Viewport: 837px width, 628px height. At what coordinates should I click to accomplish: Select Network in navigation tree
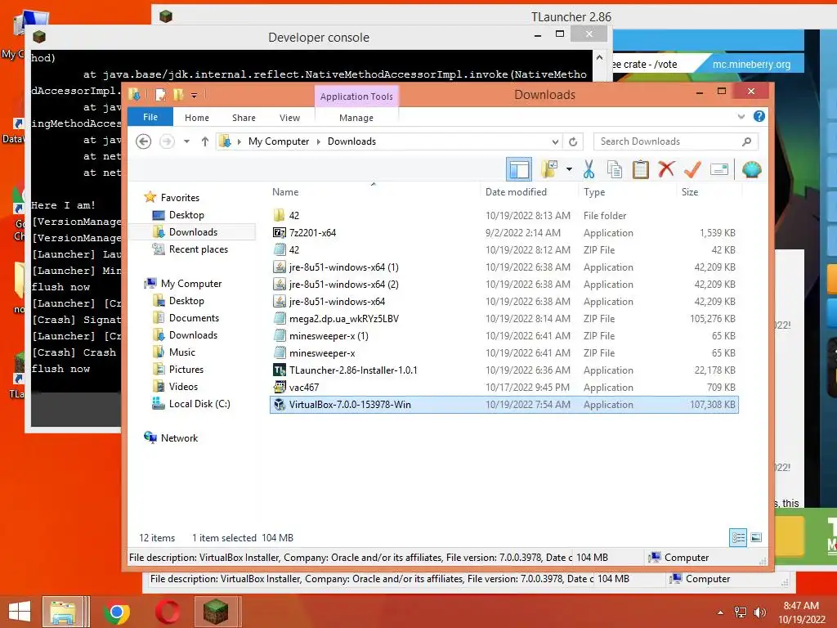point(179,438)
